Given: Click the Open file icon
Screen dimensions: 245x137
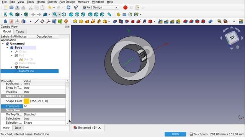Looking at the screenshot, I should click(11, 8).
